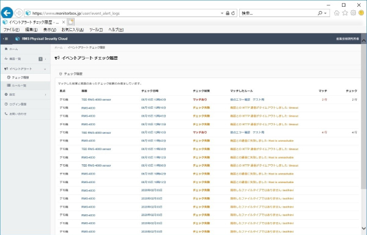Click the magnifier search icon in search box

(x=320, y=13)
